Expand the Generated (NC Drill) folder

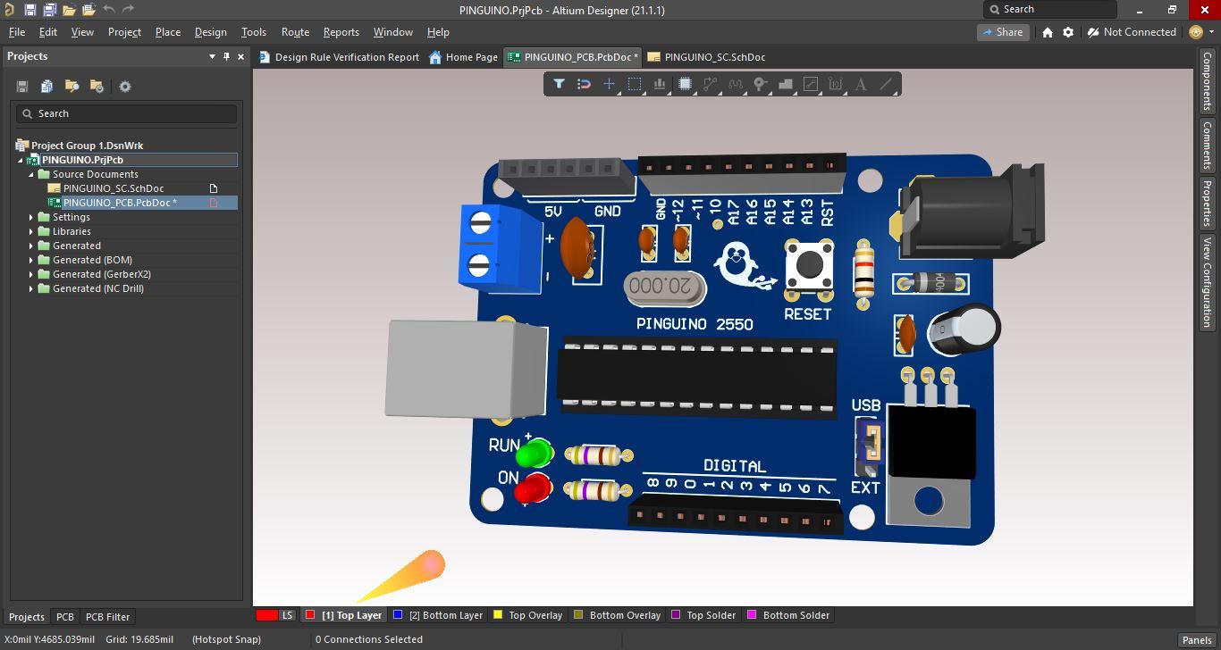point(31,289)
